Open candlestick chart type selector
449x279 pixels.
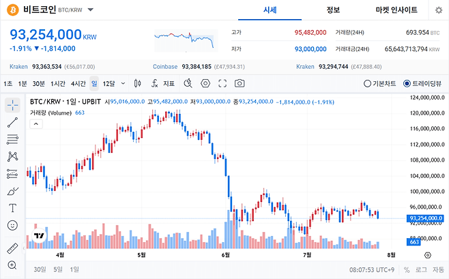[137, 83]
